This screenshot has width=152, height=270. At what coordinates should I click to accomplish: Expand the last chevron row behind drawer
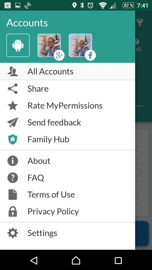pyautogui.click(x=142, y=207)
